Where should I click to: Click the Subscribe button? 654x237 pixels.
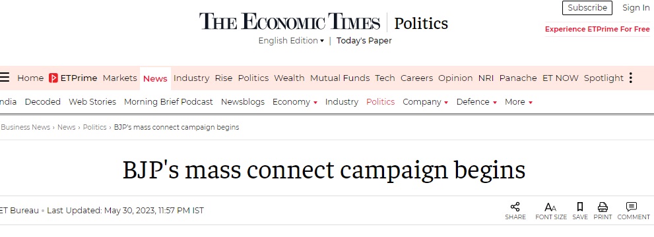coord(587,8)
